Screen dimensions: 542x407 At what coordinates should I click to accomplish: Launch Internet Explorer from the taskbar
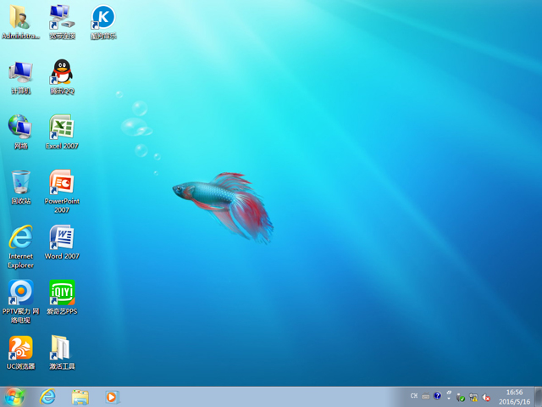coord(47,397)
